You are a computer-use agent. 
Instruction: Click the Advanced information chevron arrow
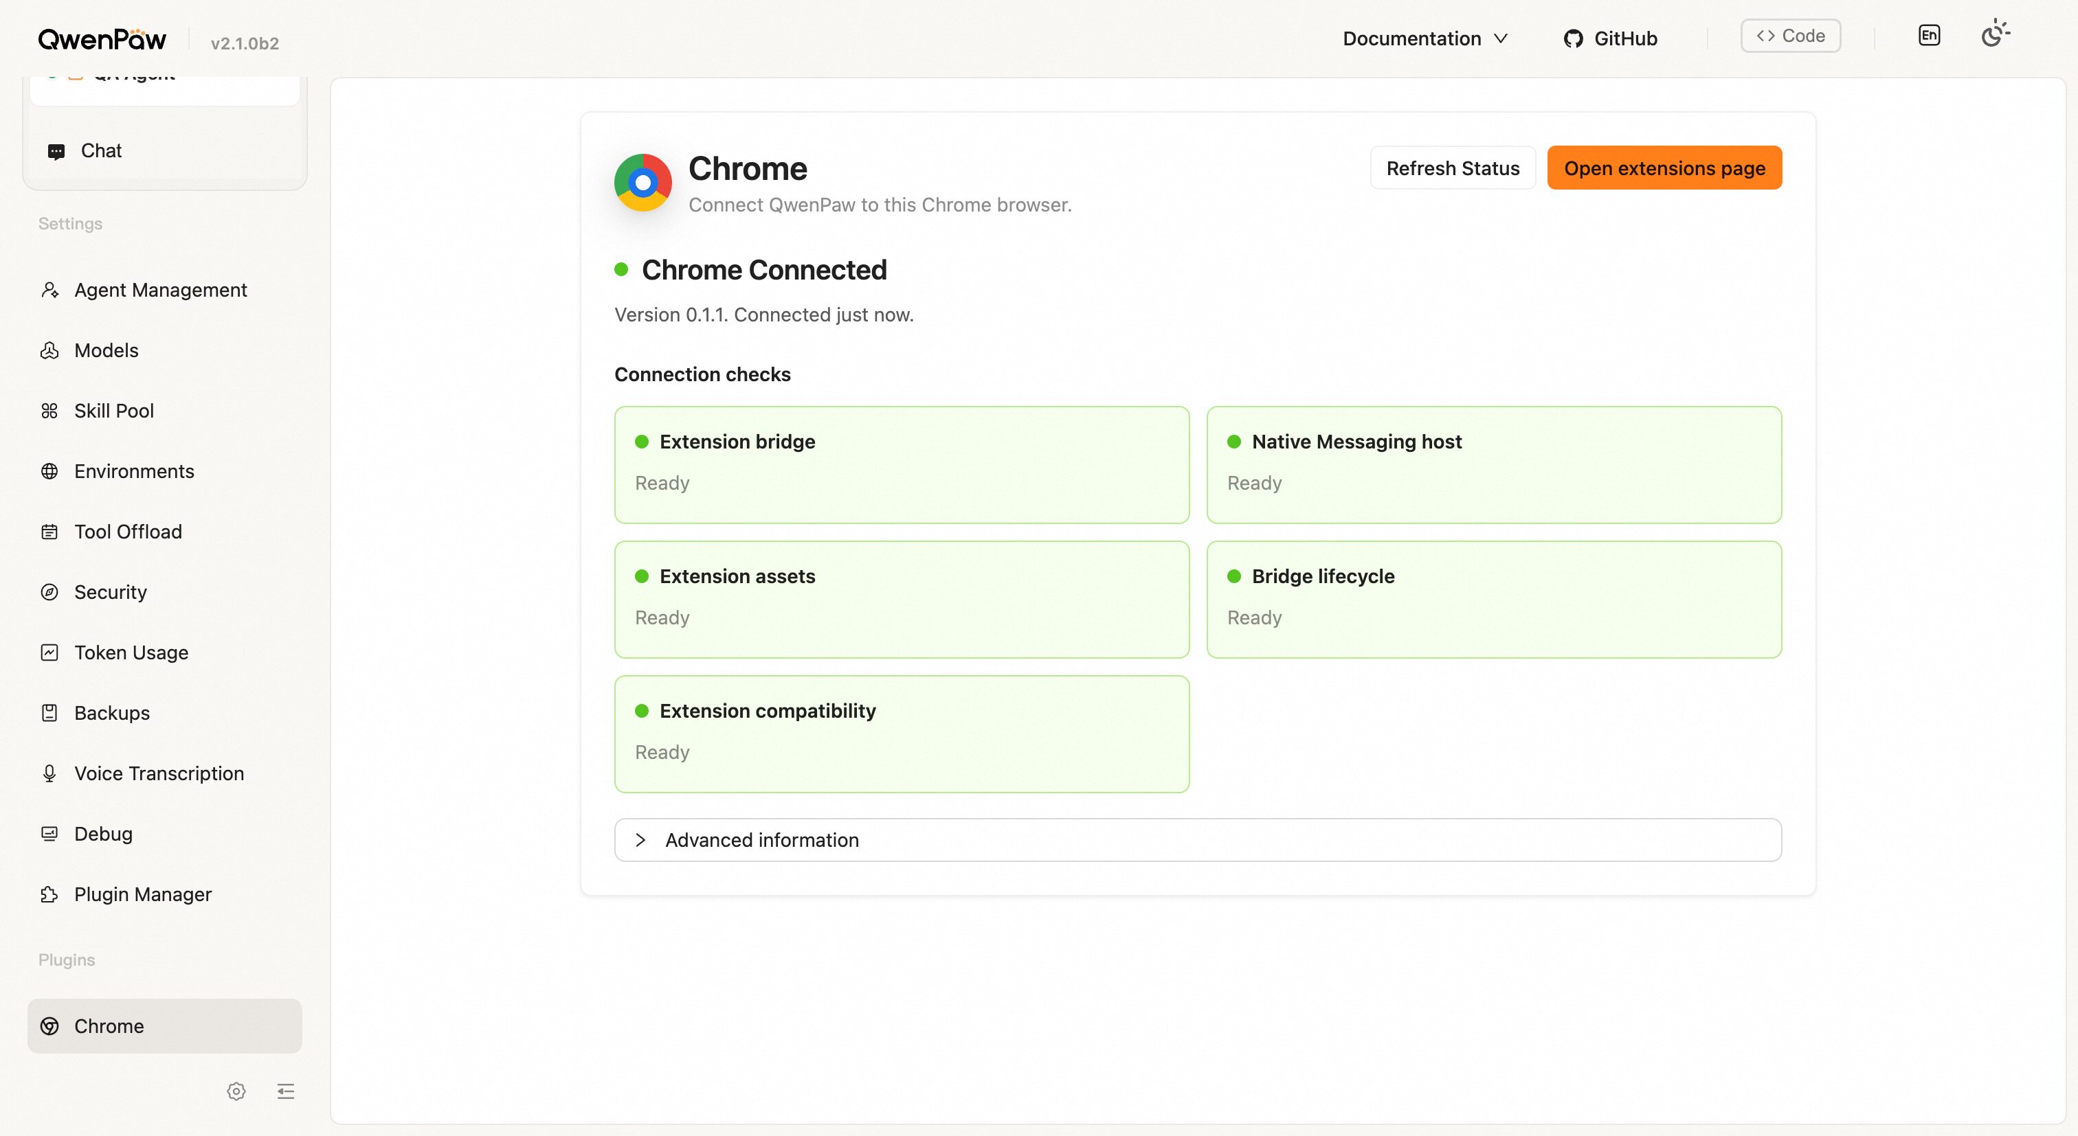coord(640,840)
